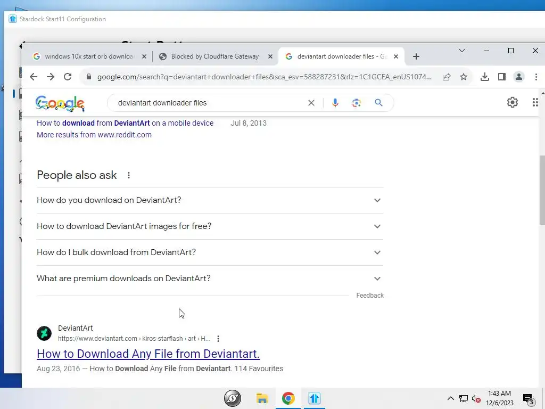Click the DeviantArt favicon in result
Image resolution: width=545 pixels, height=409 pixels.
(x=44, y=333)
